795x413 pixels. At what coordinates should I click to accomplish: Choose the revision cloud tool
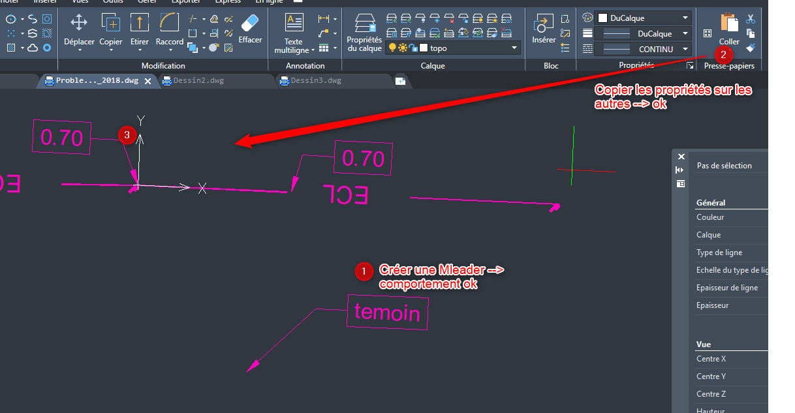tap(33, 48)
